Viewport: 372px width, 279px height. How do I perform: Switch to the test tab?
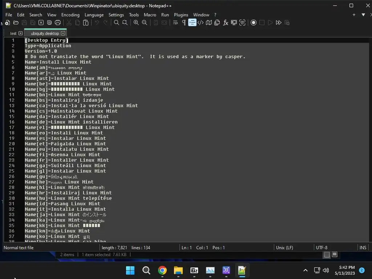pyautogui.click(x=13, y=33)
